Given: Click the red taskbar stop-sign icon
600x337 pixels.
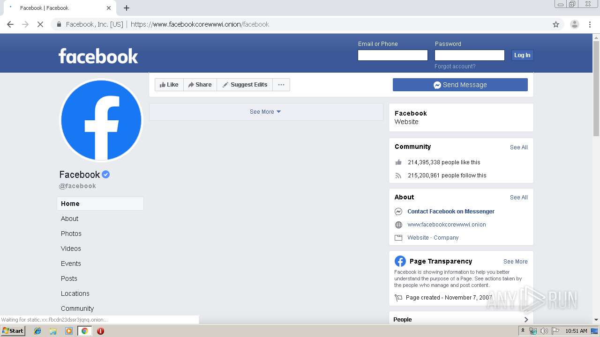Looking at the screenshot, I should pyautogui.click(x=100, y=331).
